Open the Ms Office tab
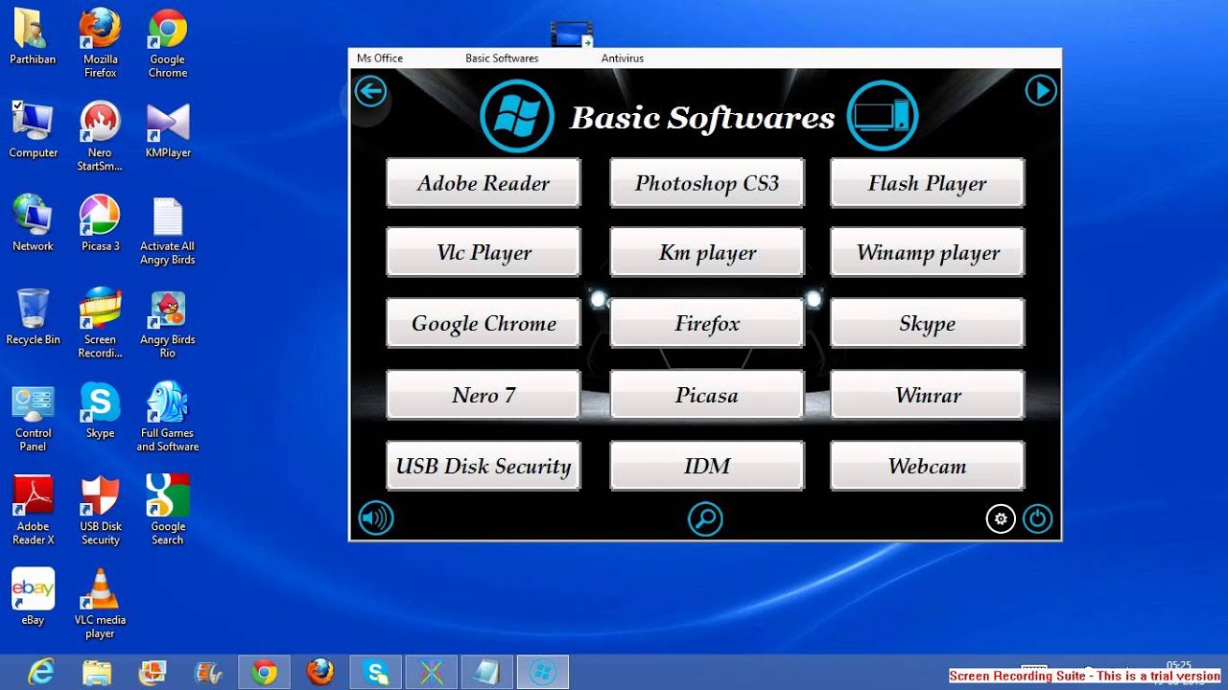 380,58
